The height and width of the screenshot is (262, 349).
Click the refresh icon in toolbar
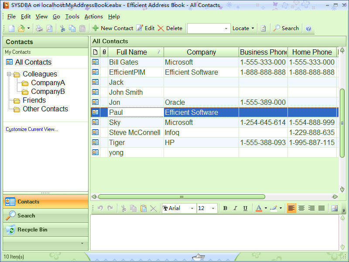pos(263,28)
